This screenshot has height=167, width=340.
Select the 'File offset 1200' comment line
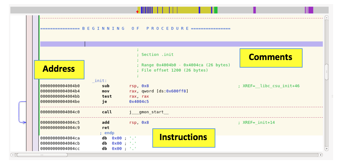pos(172,70)
